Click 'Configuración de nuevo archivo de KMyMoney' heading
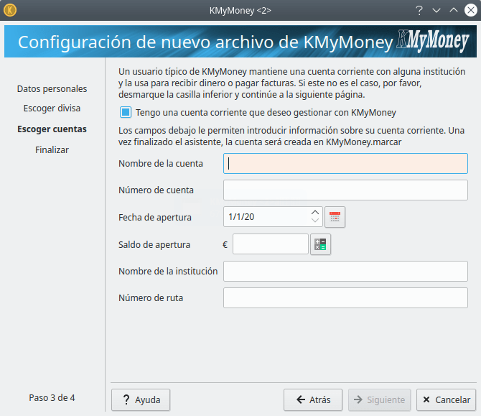 205,42
